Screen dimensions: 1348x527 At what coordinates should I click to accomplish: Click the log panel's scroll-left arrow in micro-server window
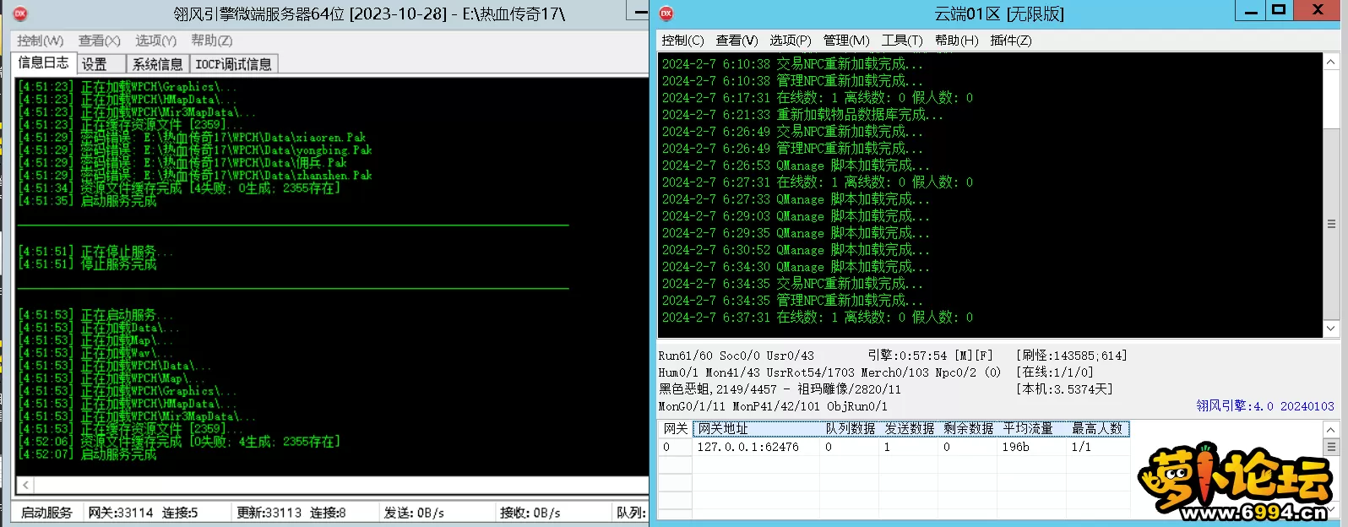pyautogui.click(x=26, y=485)
